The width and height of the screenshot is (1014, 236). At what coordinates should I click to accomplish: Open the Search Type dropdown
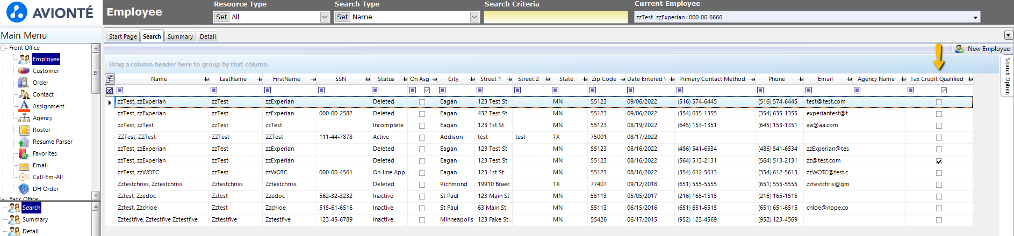point(474,17)
